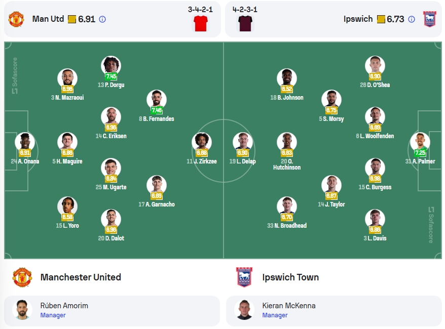Click A. Palmer goalkeeper avatar

(x=420, y=142)
